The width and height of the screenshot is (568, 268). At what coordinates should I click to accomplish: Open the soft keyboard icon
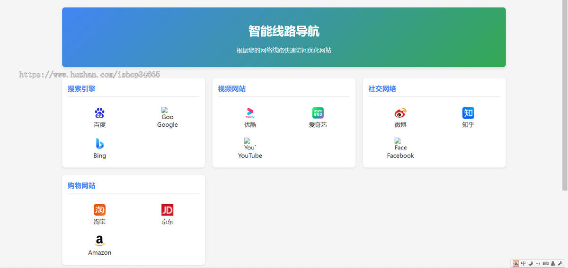[x=546, y=263]
